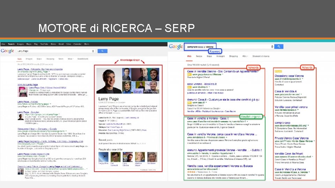This screenshot has height=188, width=335.
Task: Open the organic result Case in vendita a Verona - Casa.it
Action: pos(208,118)
